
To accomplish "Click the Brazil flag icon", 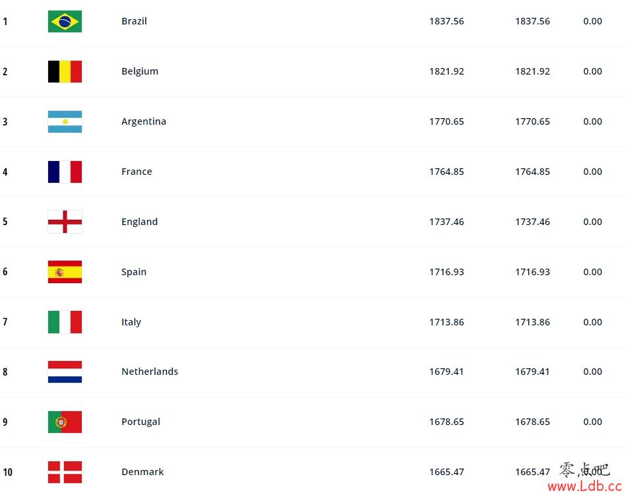I will pyautogui.click(x=65, y=21).
